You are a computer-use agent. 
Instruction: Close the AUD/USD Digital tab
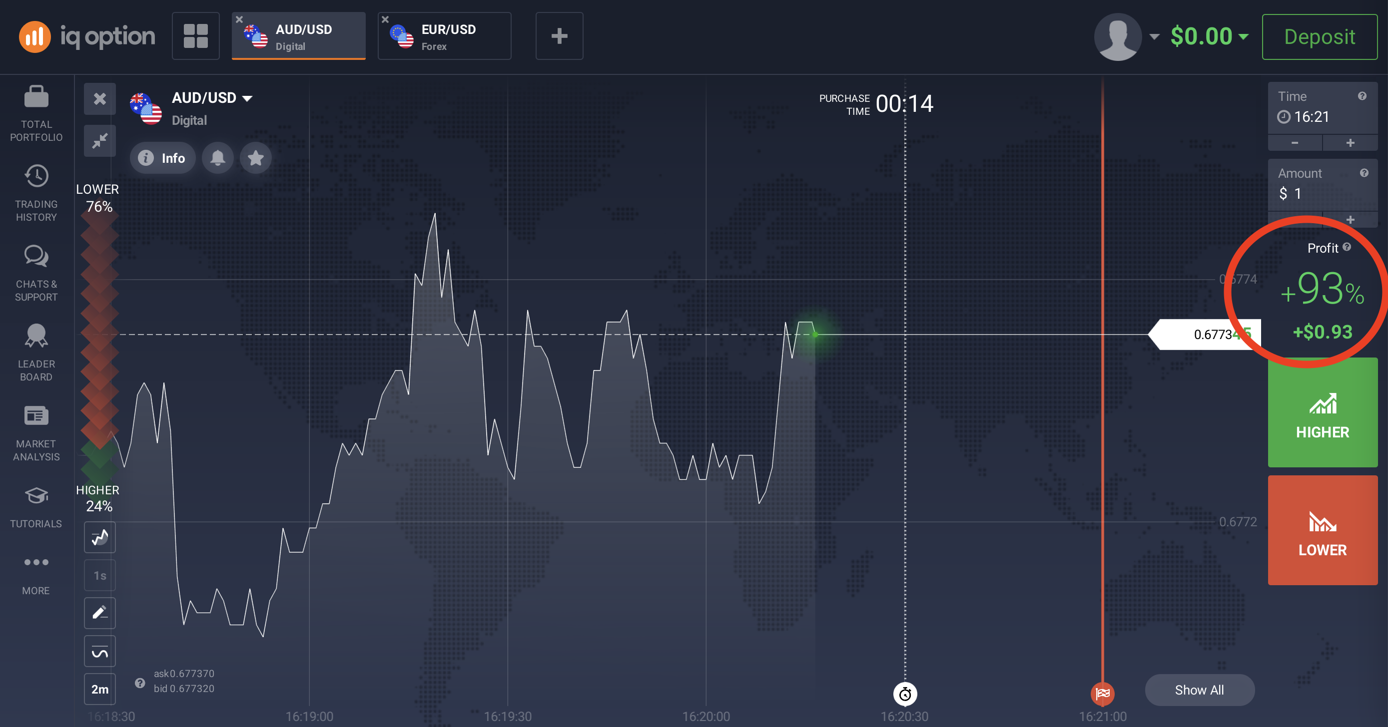tap(239, 19)
